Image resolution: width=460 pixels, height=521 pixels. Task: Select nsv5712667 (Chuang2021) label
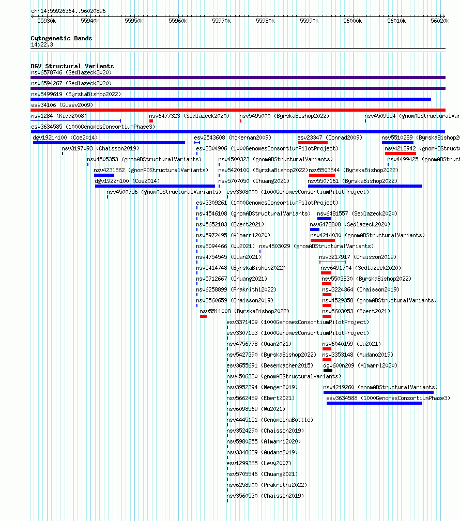232,279
